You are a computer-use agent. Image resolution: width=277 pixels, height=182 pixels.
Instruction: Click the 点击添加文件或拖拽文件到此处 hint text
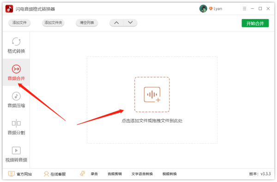tap(152, 121)
